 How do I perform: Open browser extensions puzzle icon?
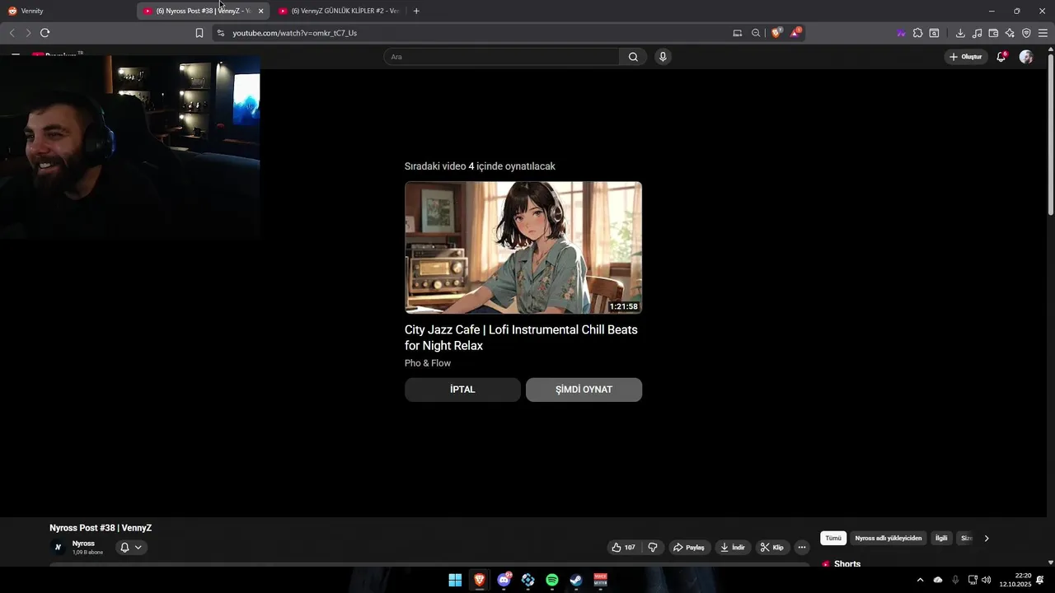[917, 33]
